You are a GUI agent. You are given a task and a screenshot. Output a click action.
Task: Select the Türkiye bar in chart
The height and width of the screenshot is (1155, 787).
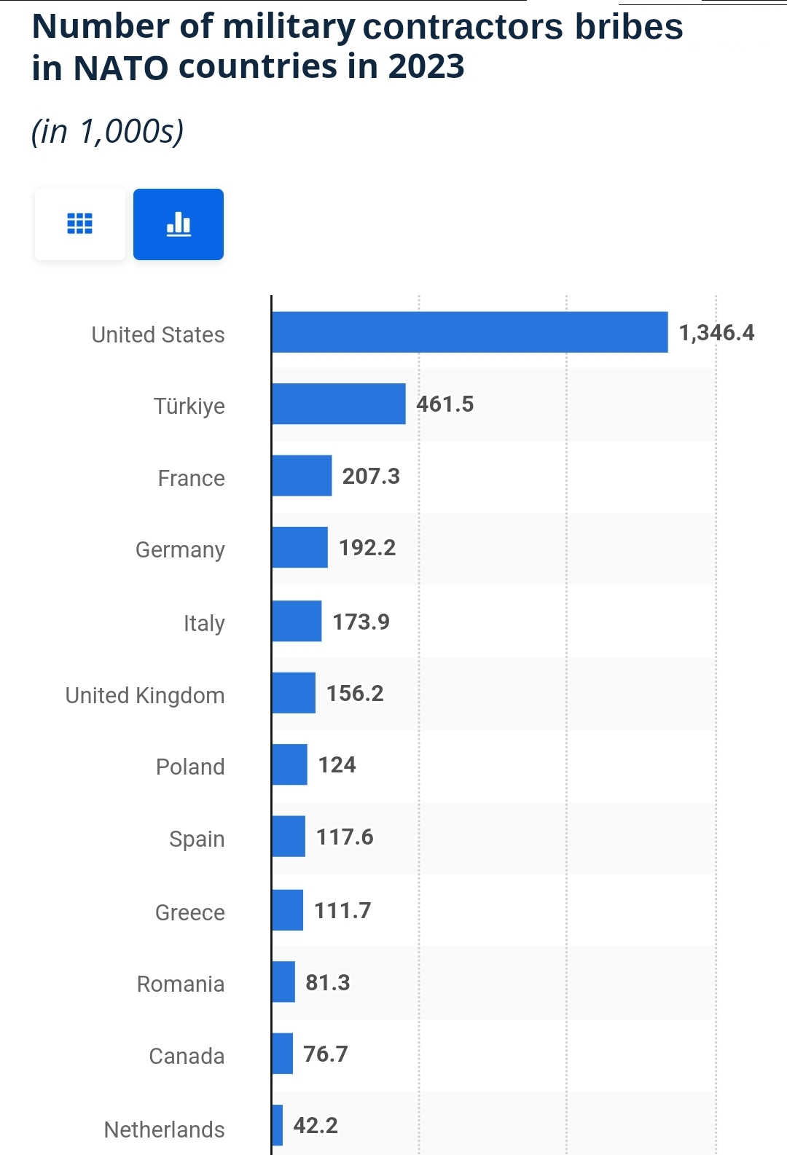(339, 404)
